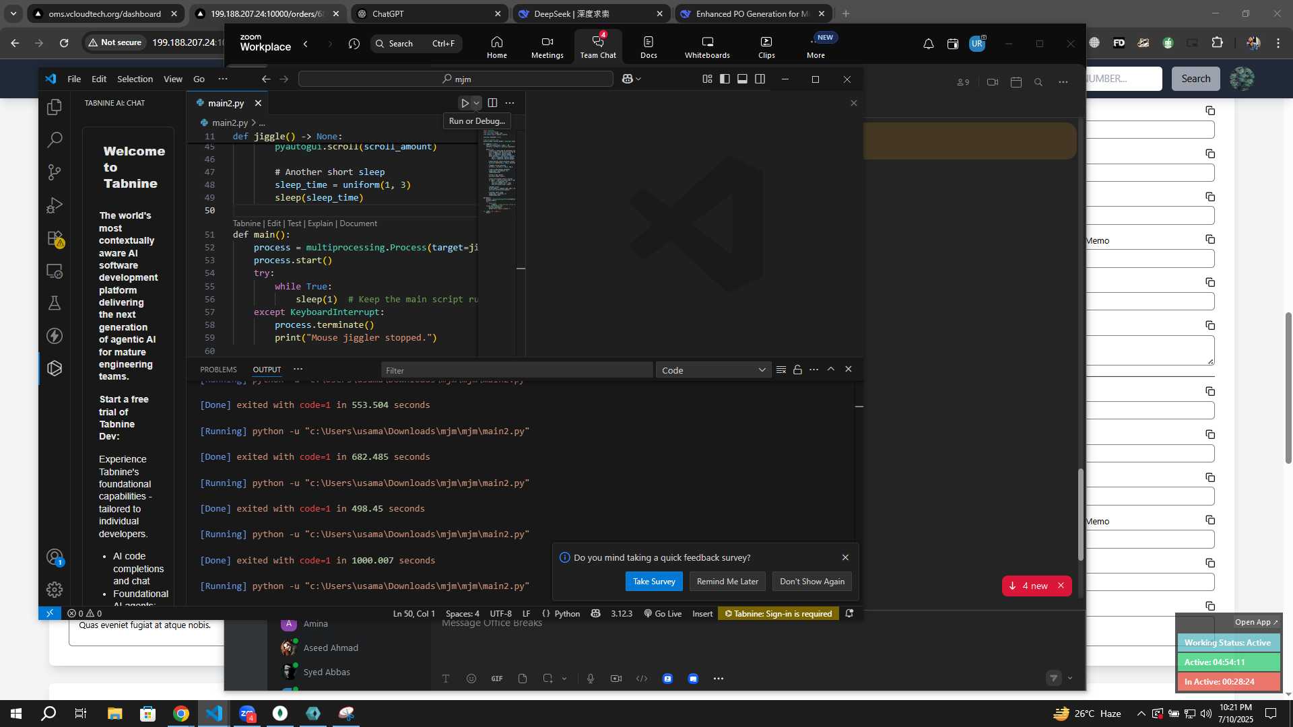Click Spaces: 4 indentation status item

(x=463, y=613)
